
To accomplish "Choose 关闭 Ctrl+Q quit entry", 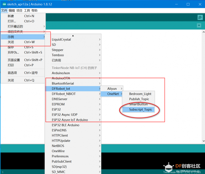I will (x=23, y=80).
